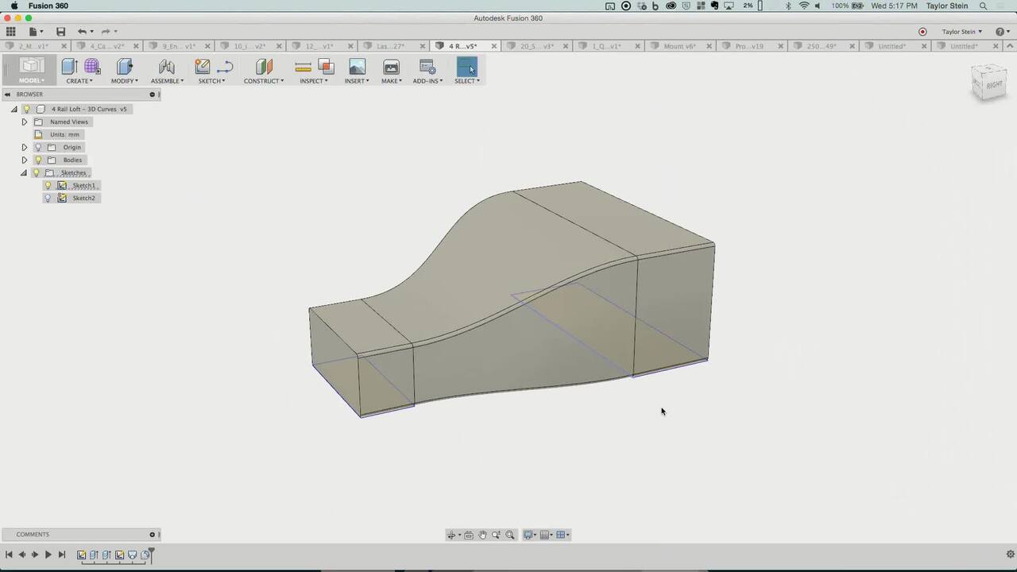The width and height of the screenshot is (1017, 572).
Task: Click the Redo arrow
Action: pos(105,32)
